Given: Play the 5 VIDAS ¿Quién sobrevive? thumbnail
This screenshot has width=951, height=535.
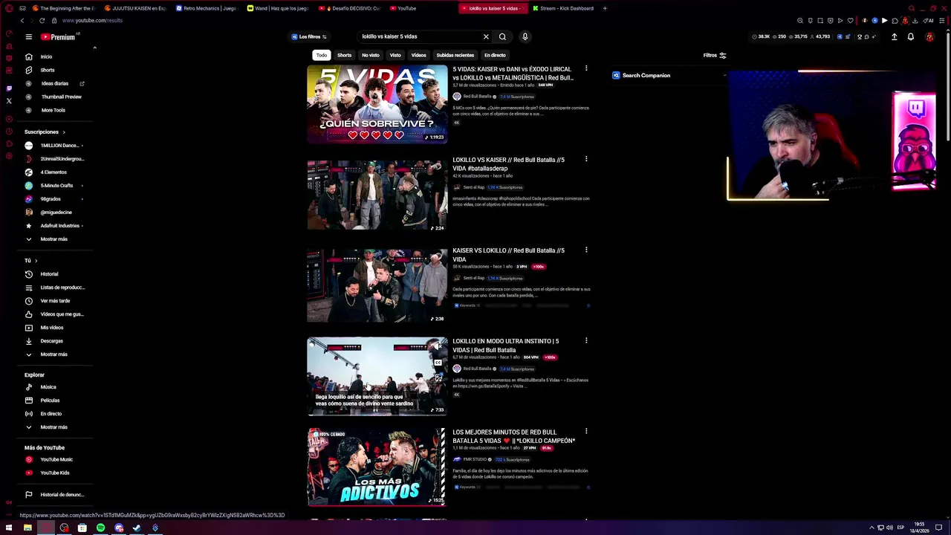Looking at the screenshot, I should click(377, 104).
